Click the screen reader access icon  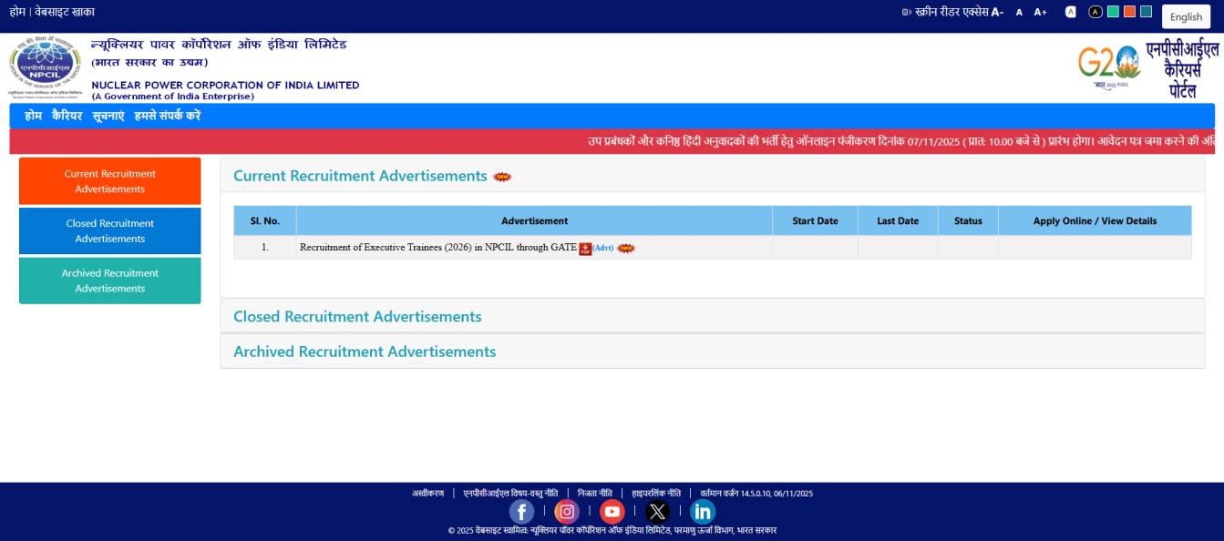(x=904, y=12)
